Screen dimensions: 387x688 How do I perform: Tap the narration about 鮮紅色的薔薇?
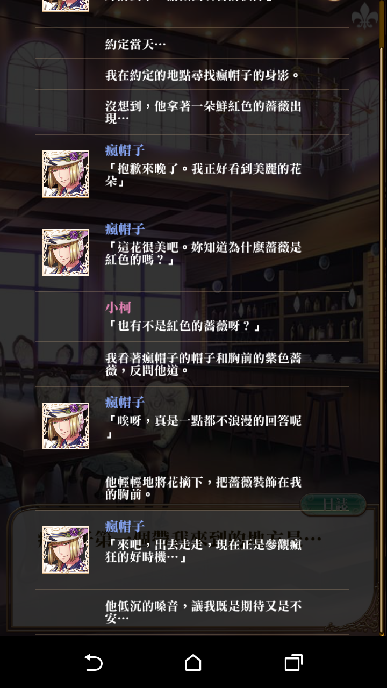pos(192,112)
